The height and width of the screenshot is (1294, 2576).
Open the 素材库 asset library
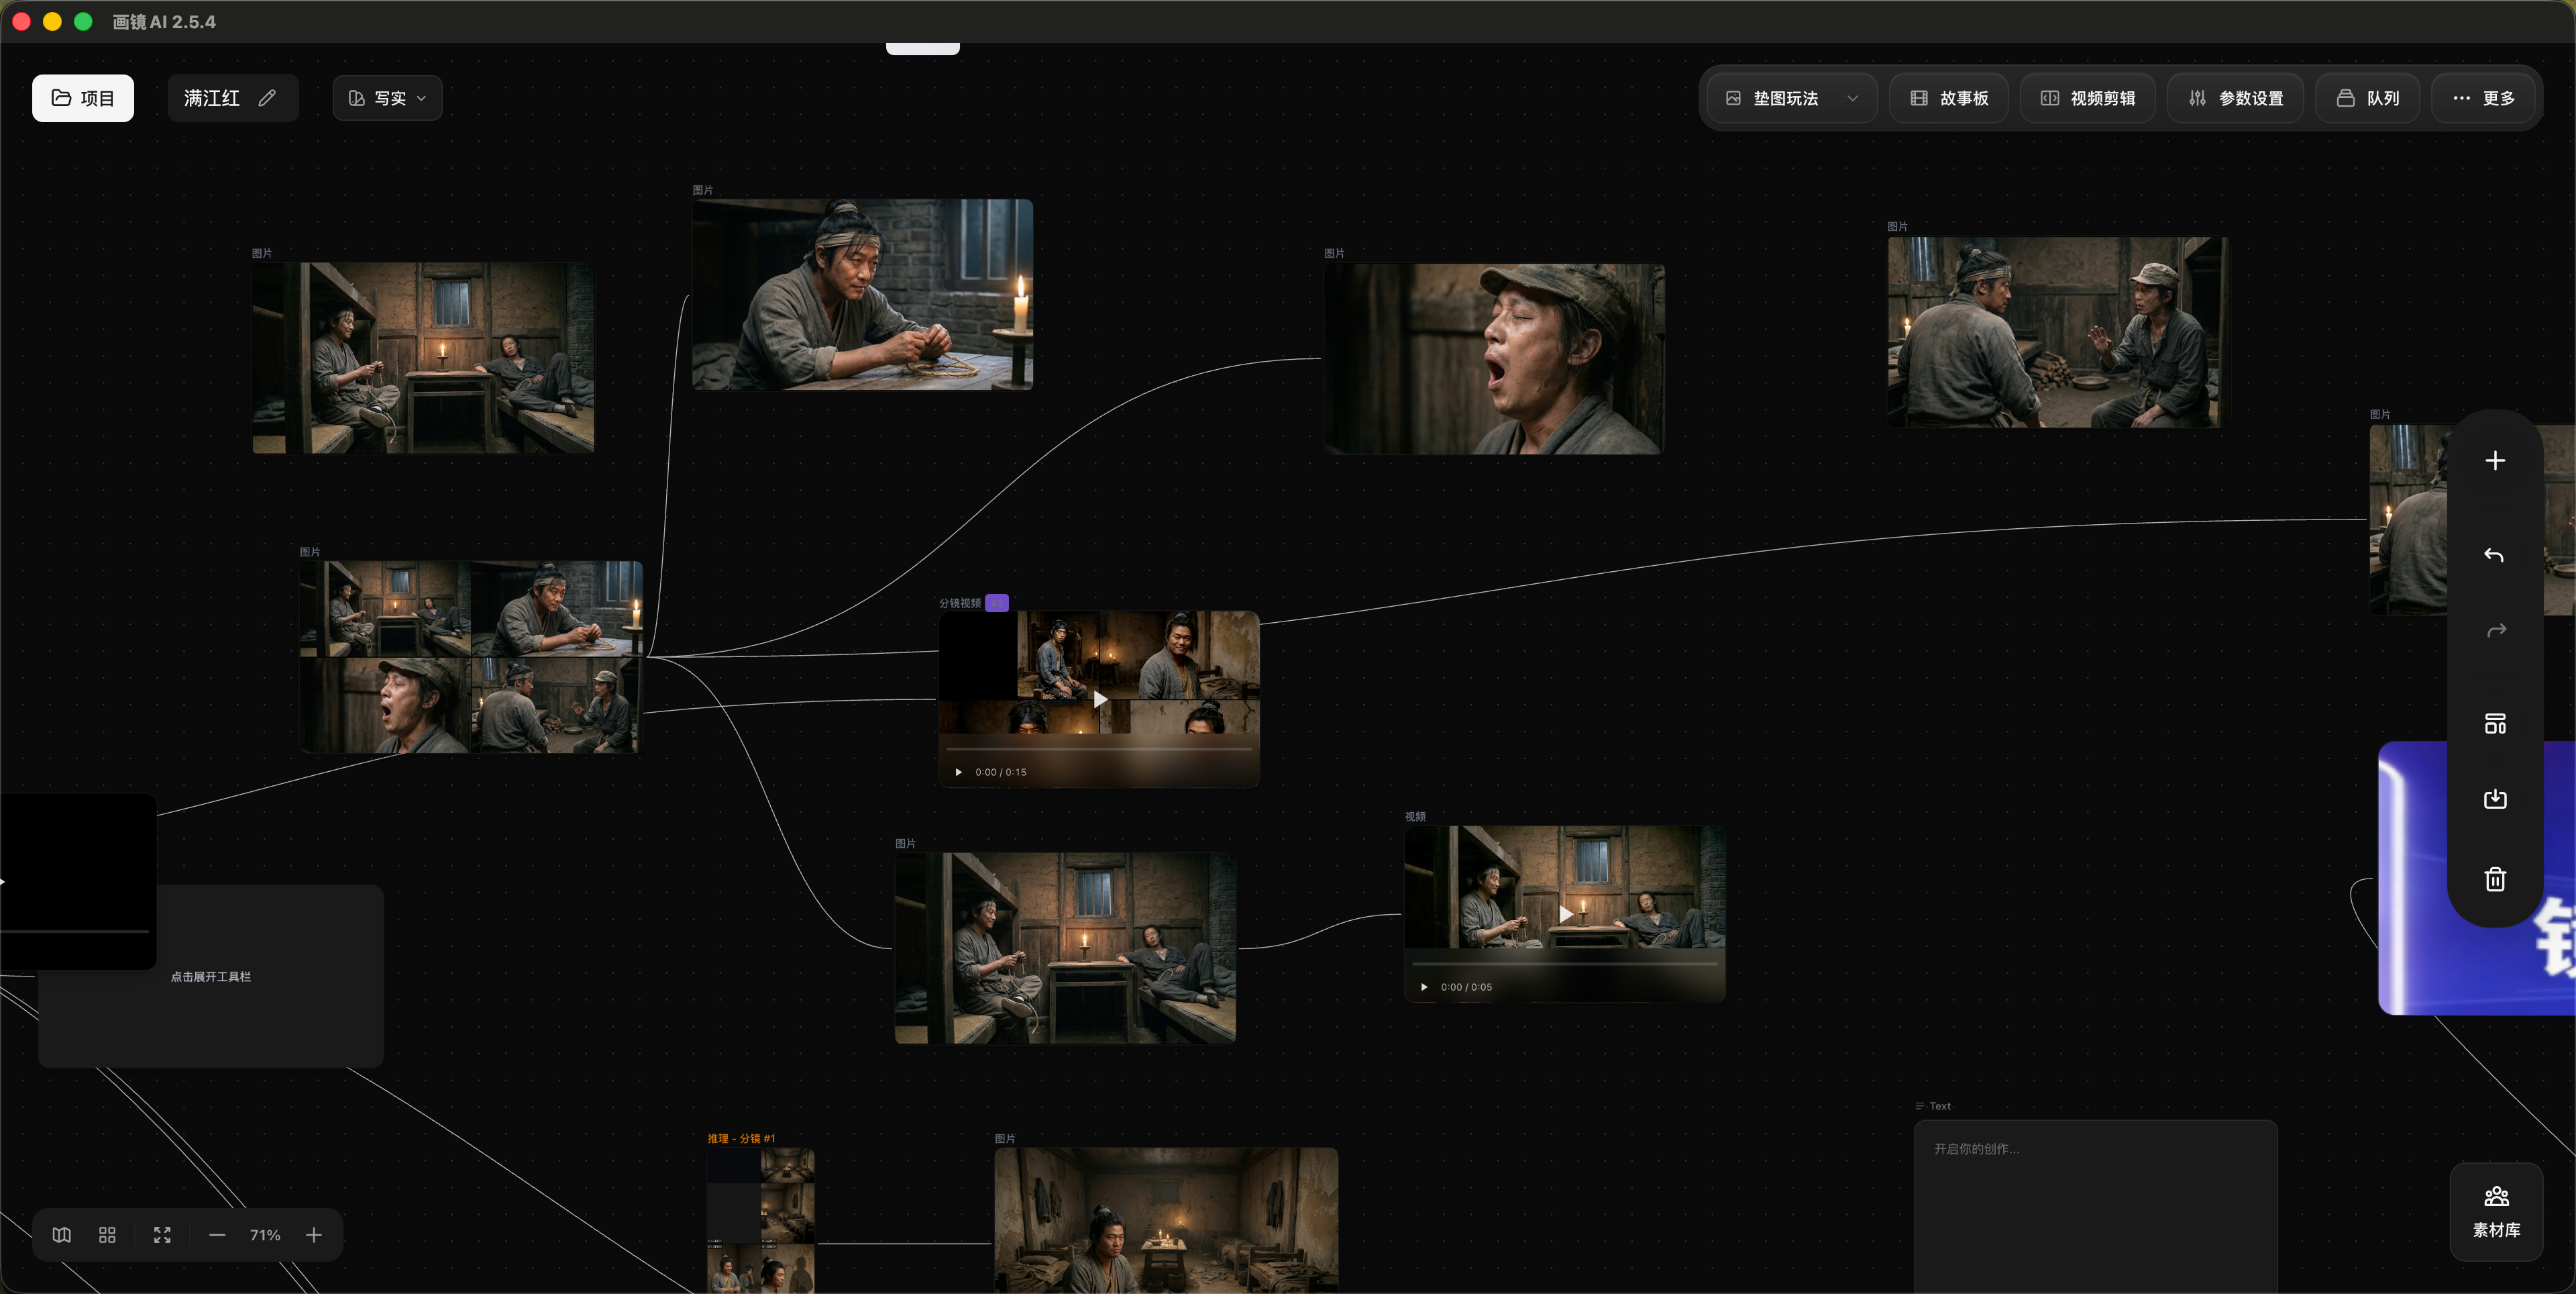[x=2495, y=1211]
